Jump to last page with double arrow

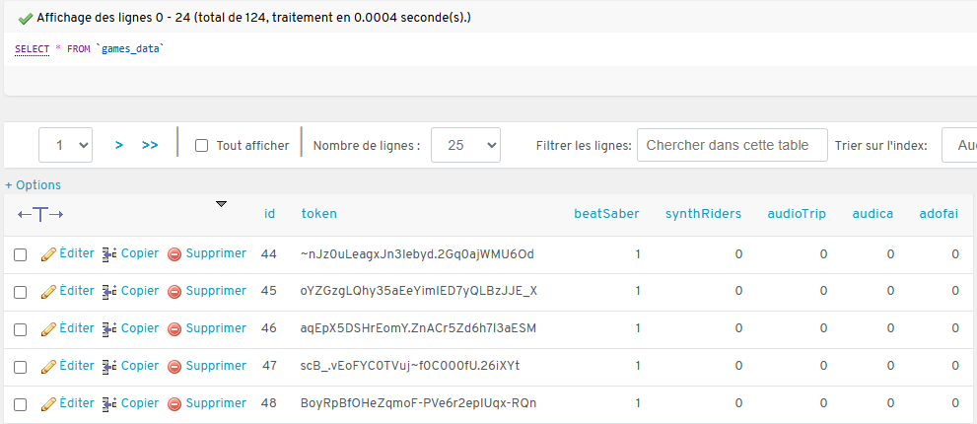[150, 145]
